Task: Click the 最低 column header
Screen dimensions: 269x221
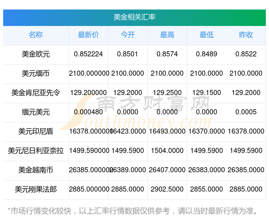Action: tap(207, 35)
